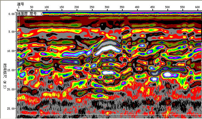Select the 600 trace tick label
The width and height of the screenshot is (202, 119).
(197, 7)
